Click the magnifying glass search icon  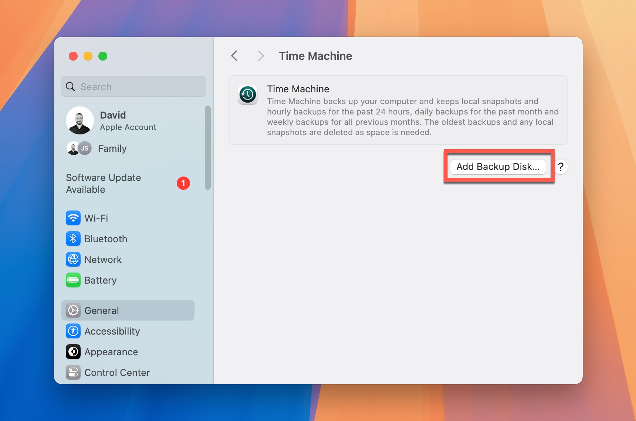click(70, 86)
